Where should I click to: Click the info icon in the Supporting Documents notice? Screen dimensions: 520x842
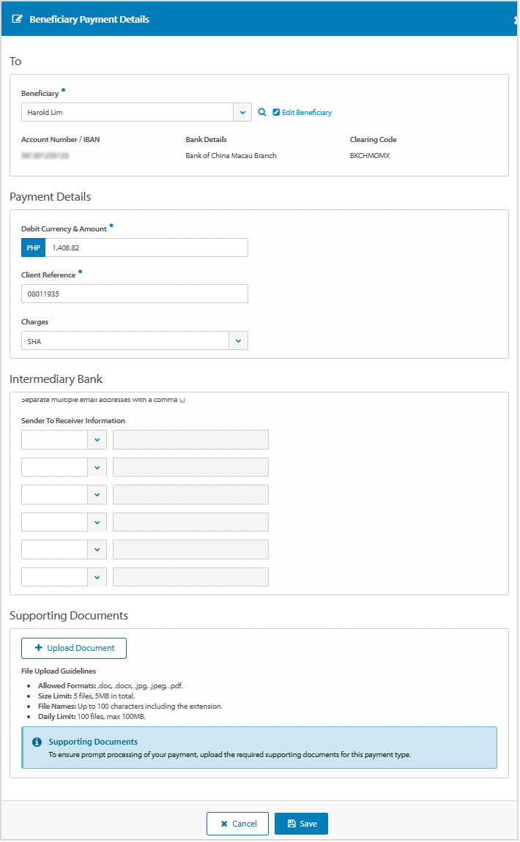pos(36,742)
